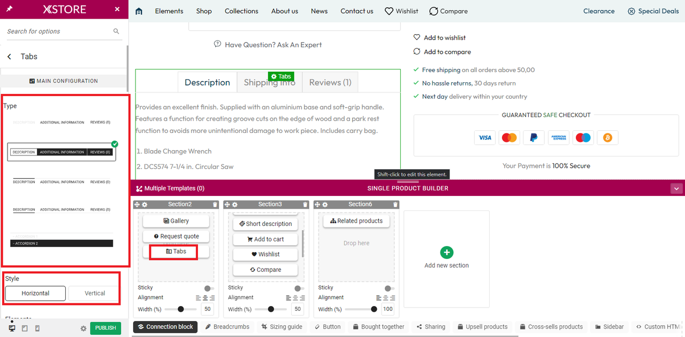Click the Clearance link in navigation
Viewport: 685px width, 337px height.
(x=599, y=11)
